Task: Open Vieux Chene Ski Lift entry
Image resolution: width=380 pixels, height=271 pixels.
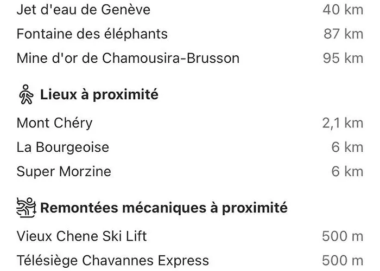Action: coord(81,236)
